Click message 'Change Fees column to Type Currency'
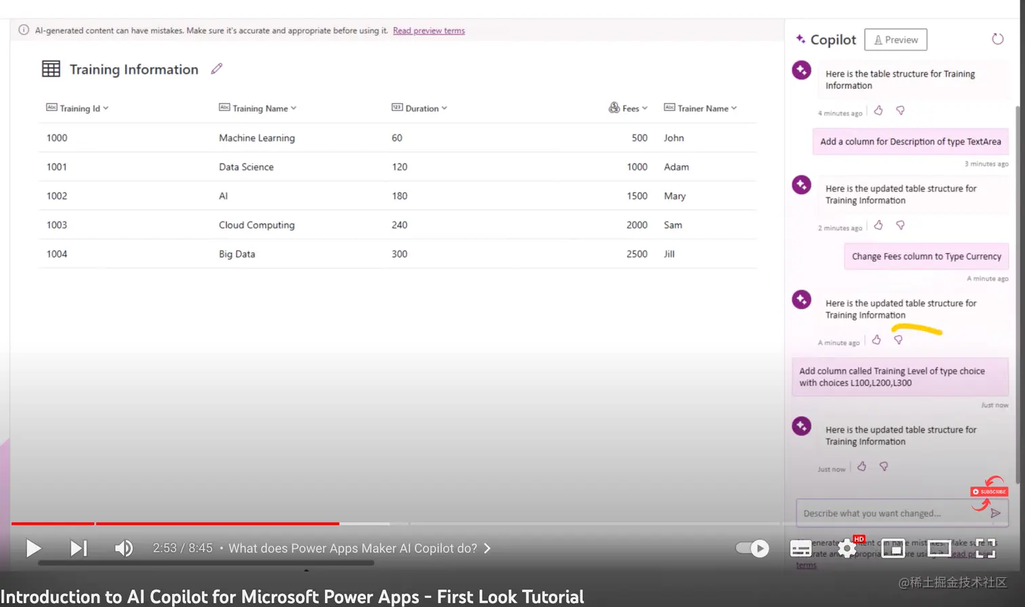 (926, 256)
